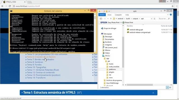
Task: Open the Archivo tab in Explorer
Action: (x=102, y=15)
